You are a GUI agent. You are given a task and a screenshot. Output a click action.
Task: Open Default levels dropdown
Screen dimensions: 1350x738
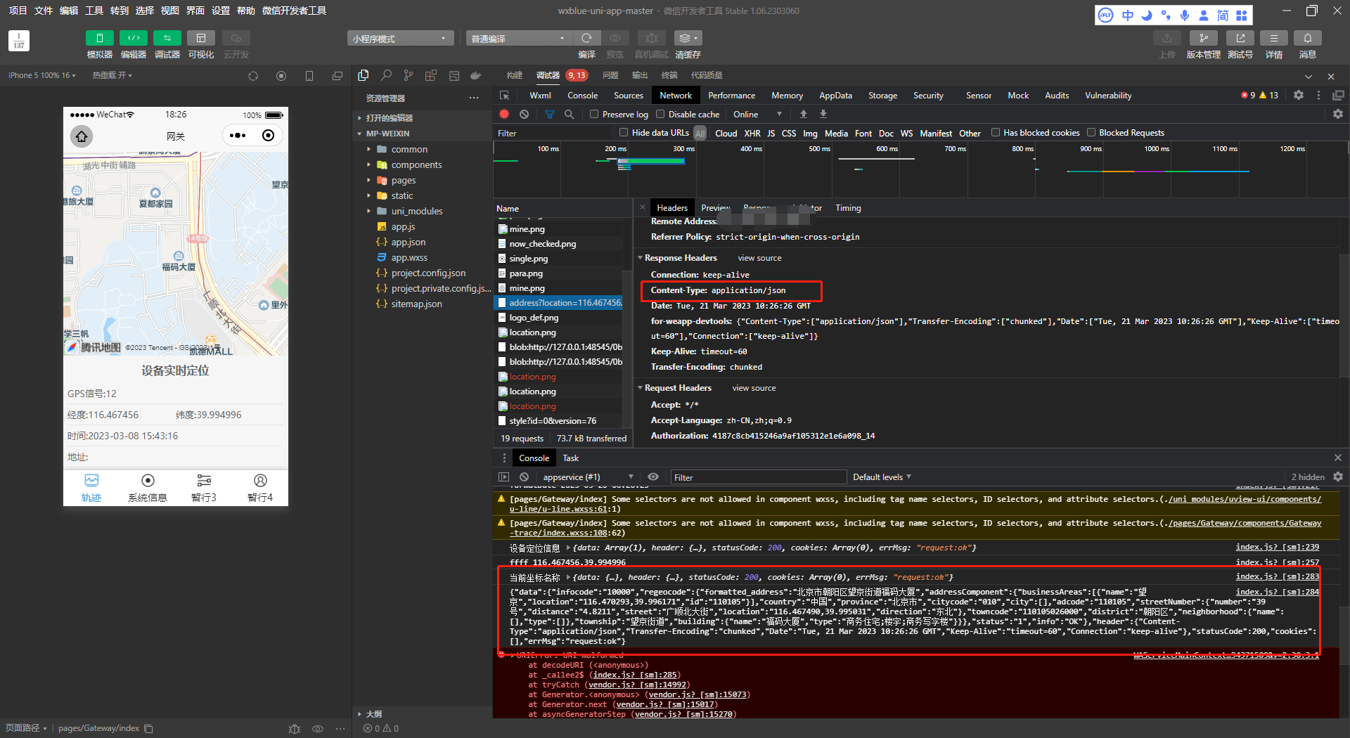click(882, 477)
